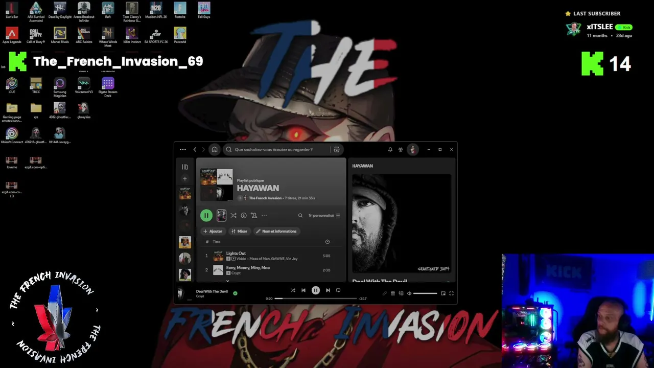The width and height of the screenshot is (654, 368).
Task: Navigate back with the Spotify back arrow
Action: click(195, 150)
